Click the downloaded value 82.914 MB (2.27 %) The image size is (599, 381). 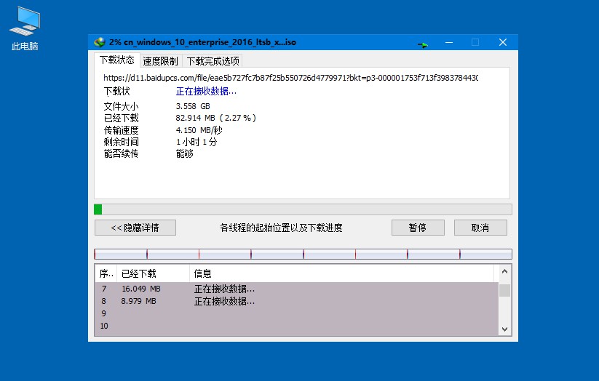click(x=216, y=118)
